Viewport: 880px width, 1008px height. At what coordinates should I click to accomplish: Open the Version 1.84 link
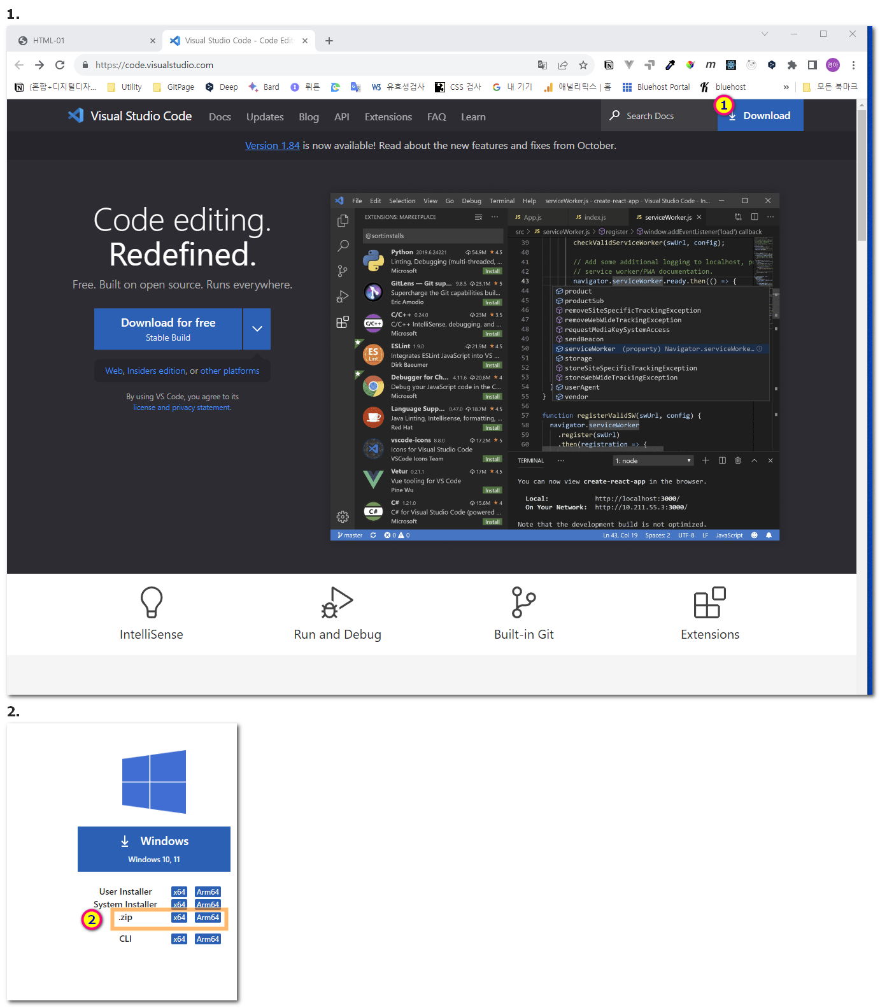(272, 146)
